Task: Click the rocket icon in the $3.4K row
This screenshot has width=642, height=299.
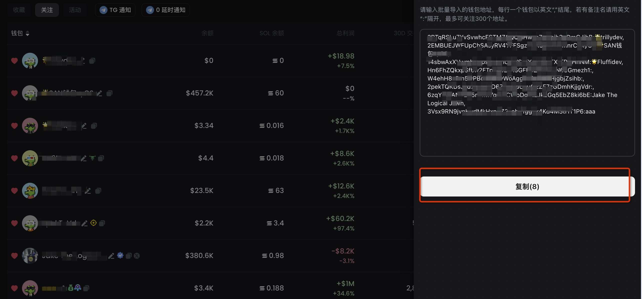Action: tap(78, 288)
